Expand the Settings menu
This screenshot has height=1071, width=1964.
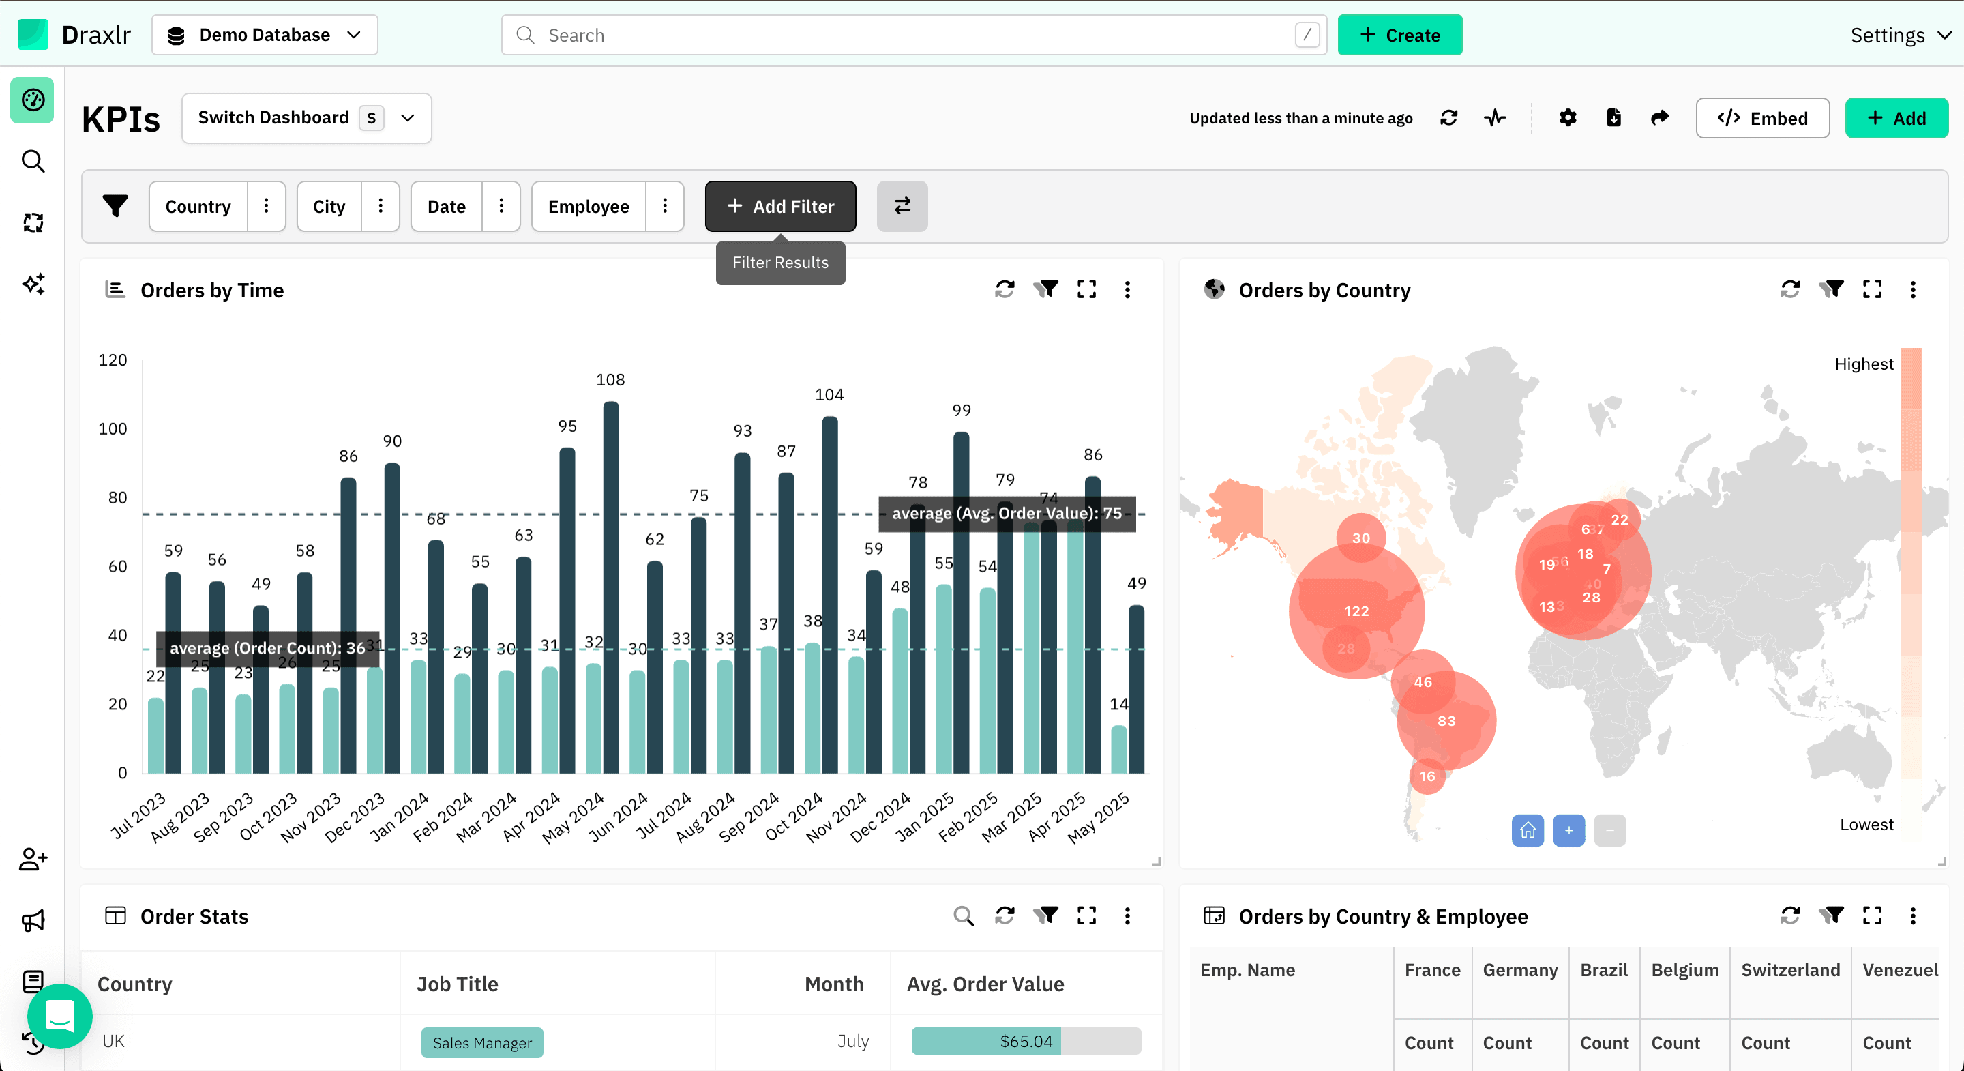1901,35
